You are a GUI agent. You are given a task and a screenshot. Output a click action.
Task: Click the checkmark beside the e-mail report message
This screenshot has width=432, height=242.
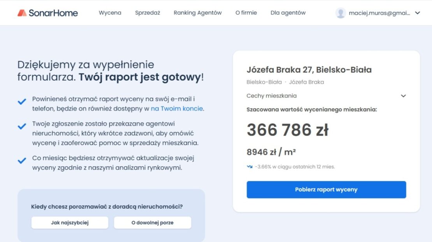point(22,102)
